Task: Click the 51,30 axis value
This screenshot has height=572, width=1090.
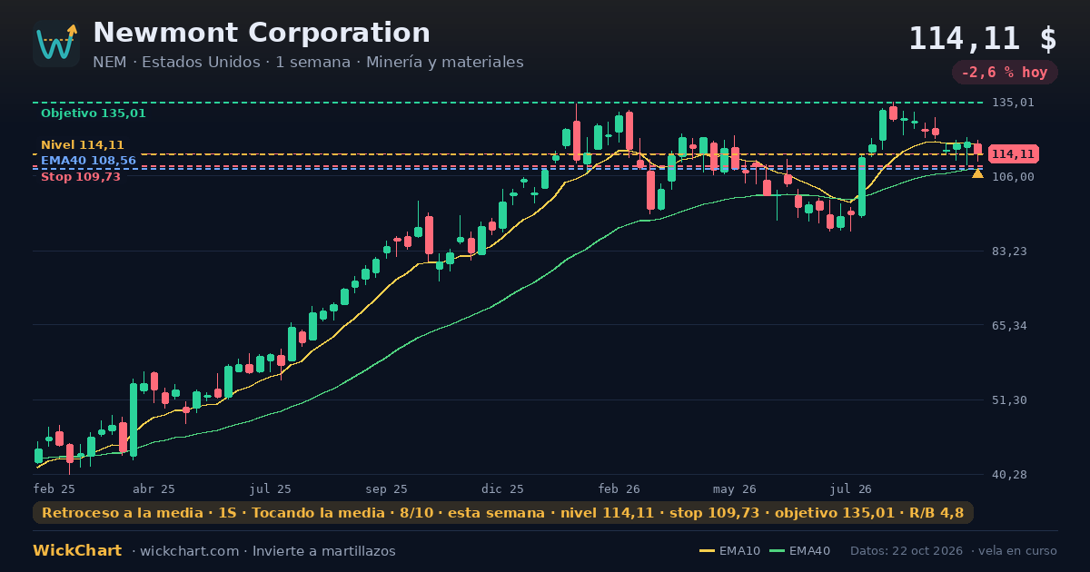Action: [1010, 399]
